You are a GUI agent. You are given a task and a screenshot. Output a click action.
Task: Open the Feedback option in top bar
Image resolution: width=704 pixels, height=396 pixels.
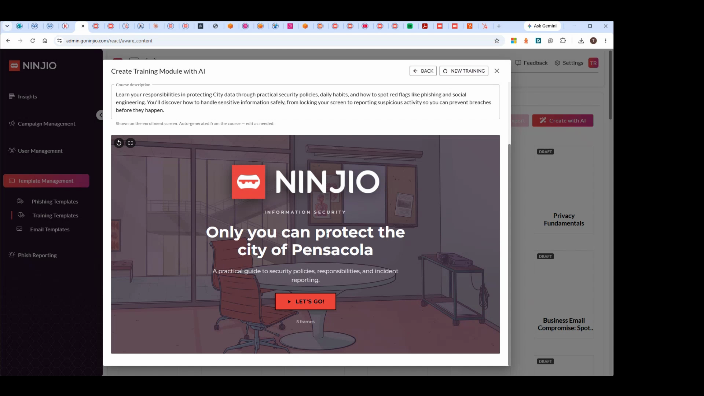pyautogui.click(x=531, y=63)
